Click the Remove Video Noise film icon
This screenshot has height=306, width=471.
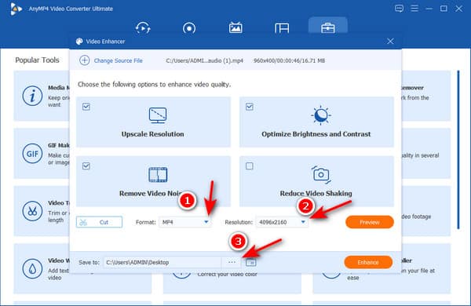[158, 175]
